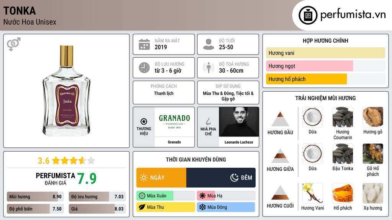The width and height of the screenshot is (392, 220).
Task: Select the Gỗ Hổ phách resin image
Action: point(373,154)
